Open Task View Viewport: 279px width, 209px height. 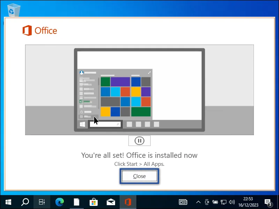[x=42, y=202]
